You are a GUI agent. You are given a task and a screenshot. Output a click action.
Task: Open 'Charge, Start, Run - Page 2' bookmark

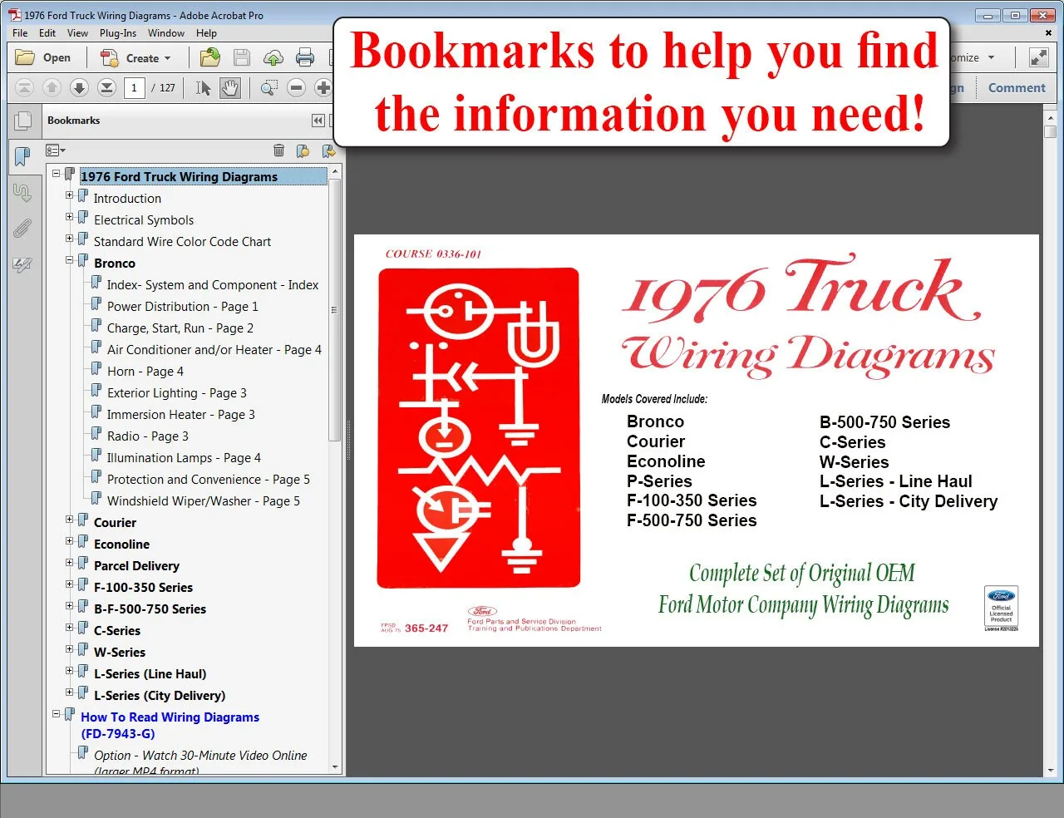pos(180,328)
